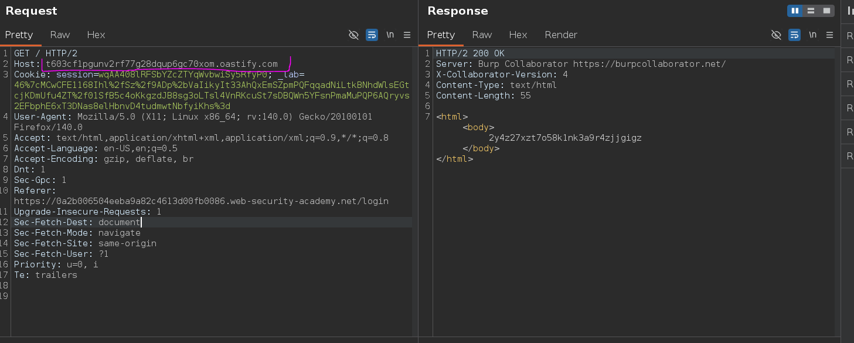Click the 'Upgrade-Insecure-Requests: 1' header line

point(87,212)
